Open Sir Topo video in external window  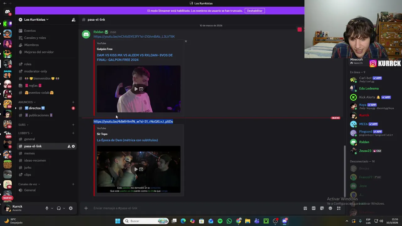(x=141, y=169)
